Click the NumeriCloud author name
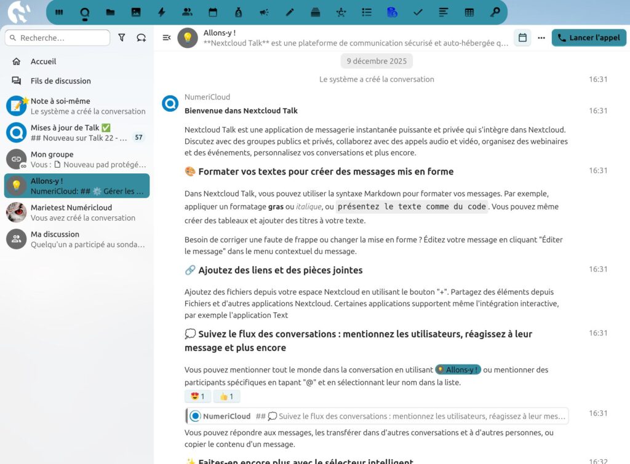630x464 pixels. click(207, 97)
